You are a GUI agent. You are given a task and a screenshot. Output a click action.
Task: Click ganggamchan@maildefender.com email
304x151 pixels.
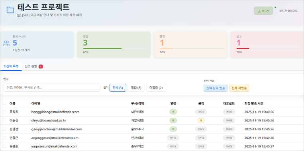tap(57, 129)
